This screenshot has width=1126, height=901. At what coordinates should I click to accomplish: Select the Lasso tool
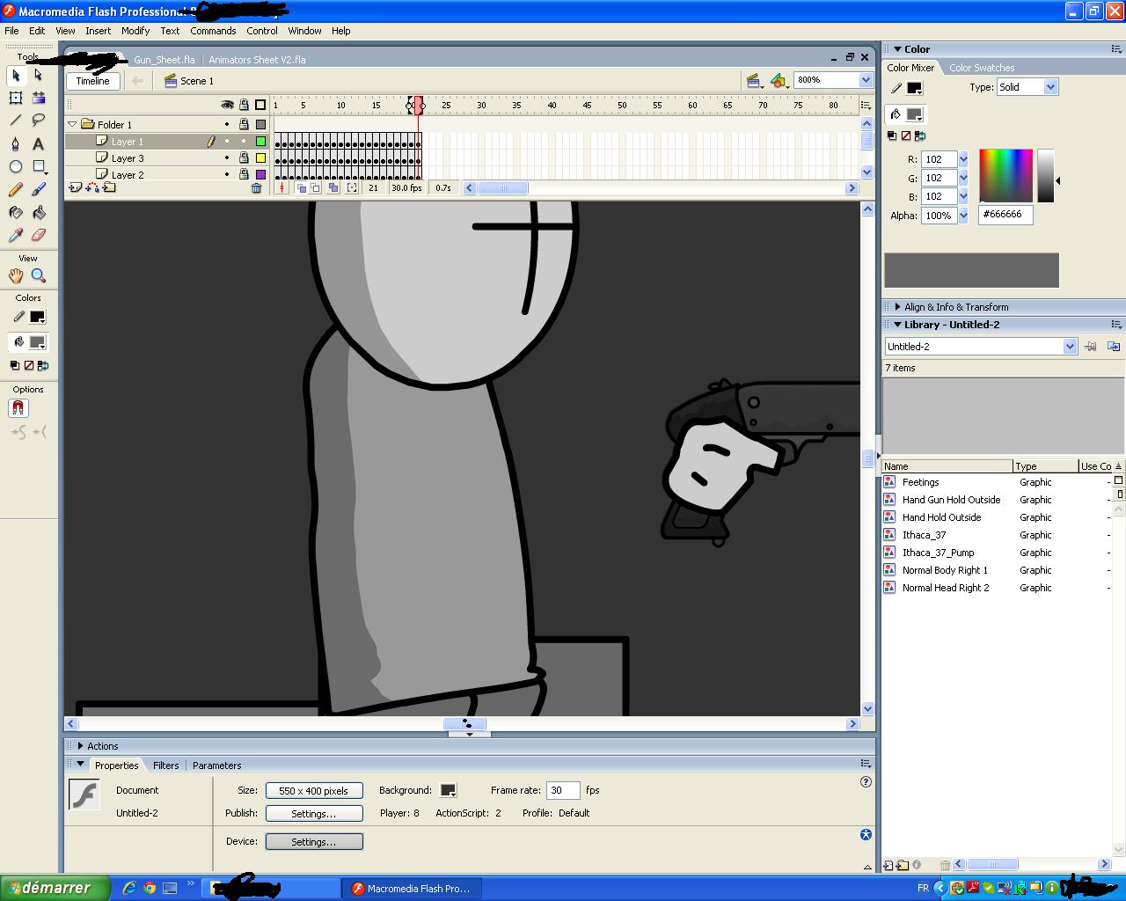pyautogui.click(x=39, y=121)
